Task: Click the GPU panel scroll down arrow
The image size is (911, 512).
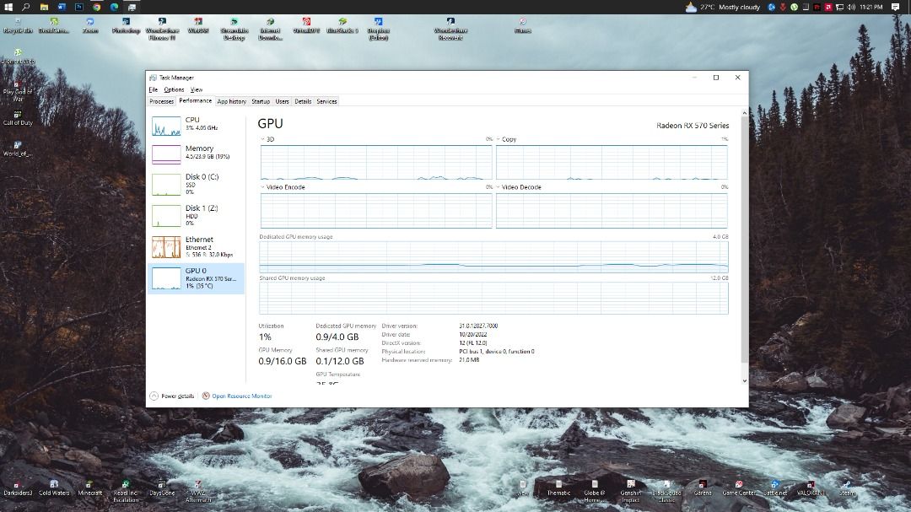Action: pyautogui.click(x=744, y=380)
